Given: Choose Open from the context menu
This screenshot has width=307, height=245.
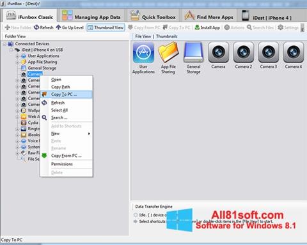Looking at the screenshot, I should pyautogui.click(x=67, y=80).
